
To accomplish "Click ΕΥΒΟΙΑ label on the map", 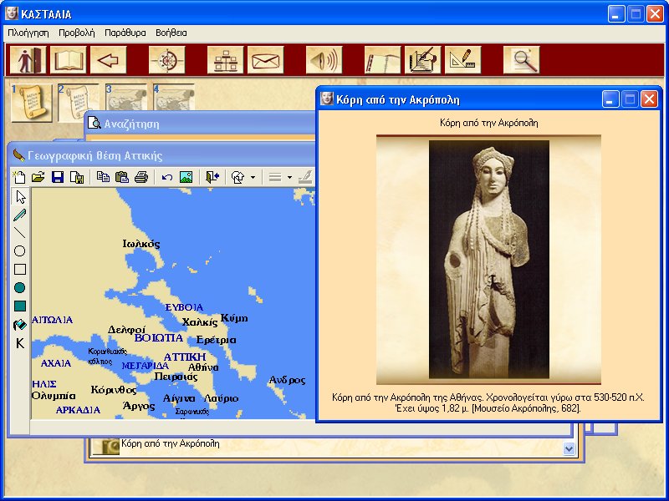I will pyautogui.click(x=184, y=307).
